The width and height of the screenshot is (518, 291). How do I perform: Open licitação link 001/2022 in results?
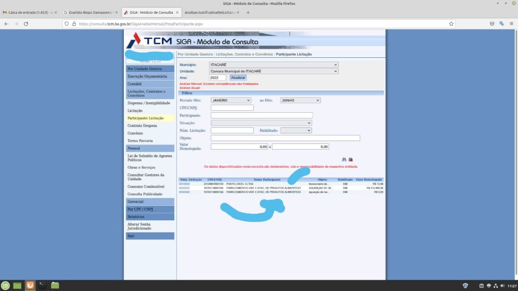[x=184, y=184]
